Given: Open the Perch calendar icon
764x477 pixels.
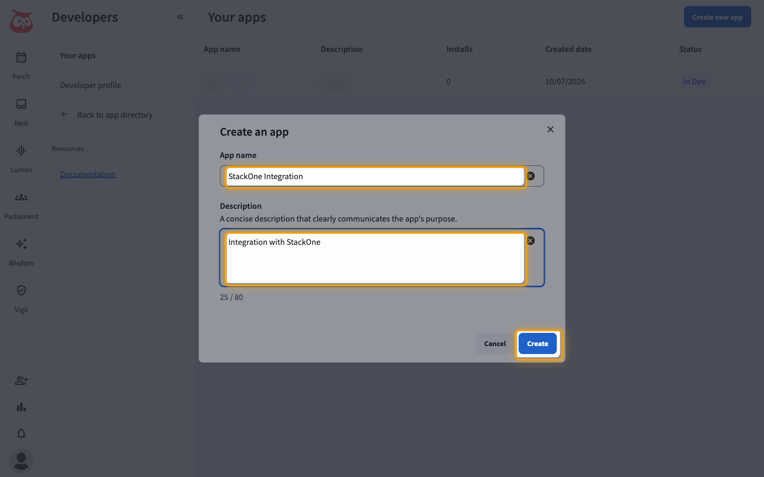Looking at the screenshot, I should [21, 57].
